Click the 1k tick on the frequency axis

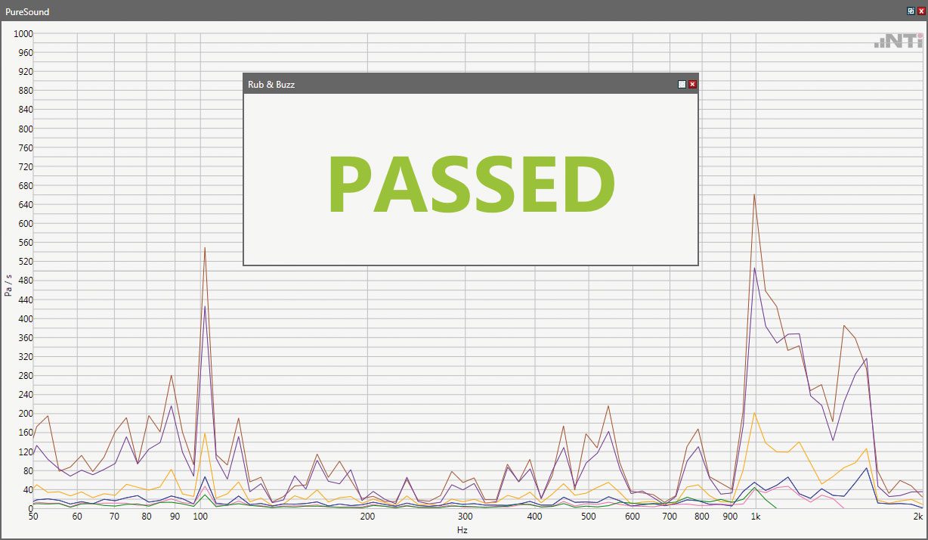click(755, 517)
